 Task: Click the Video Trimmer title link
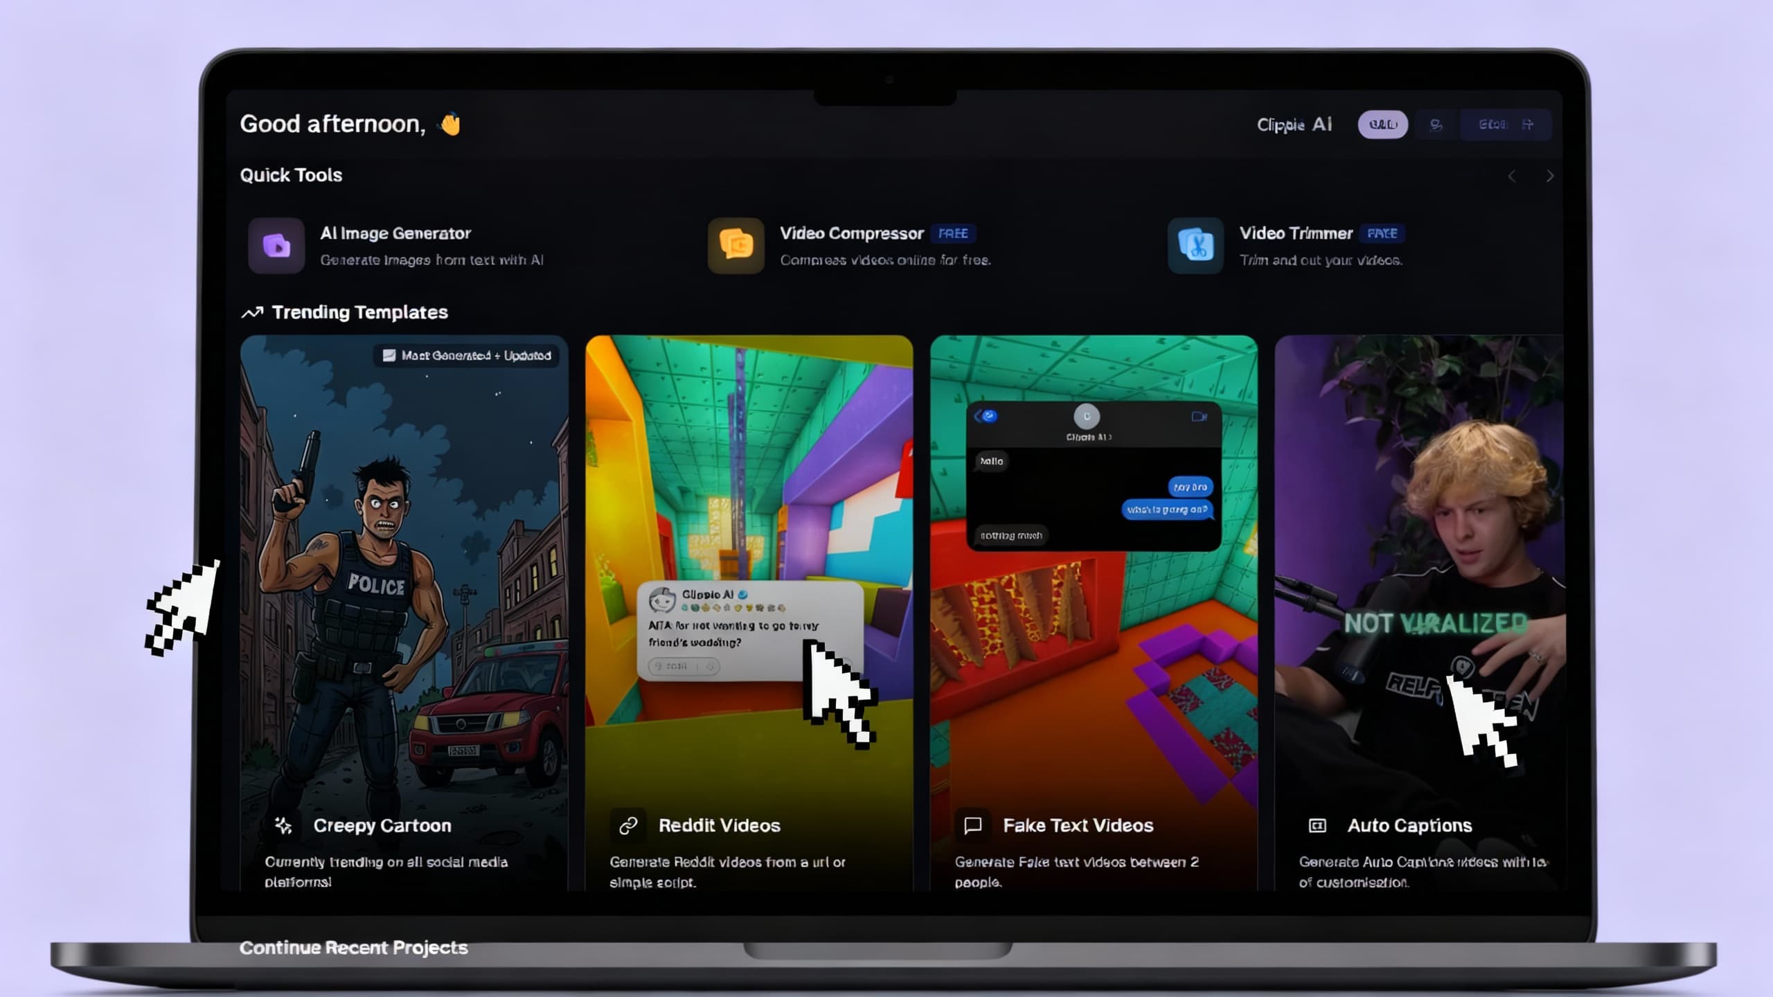point(1296,233)
